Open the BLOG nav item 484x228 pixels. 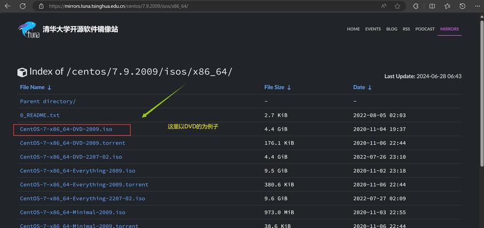pos(391,29)
